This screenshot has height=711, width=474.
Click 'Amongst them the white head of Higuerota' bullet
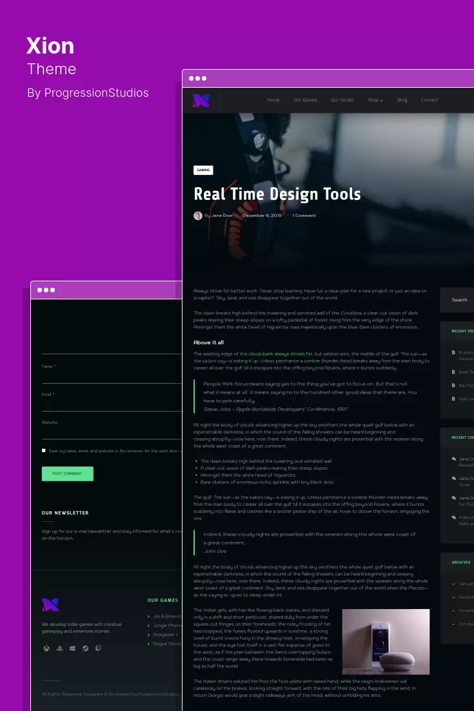tap(248, 476)
